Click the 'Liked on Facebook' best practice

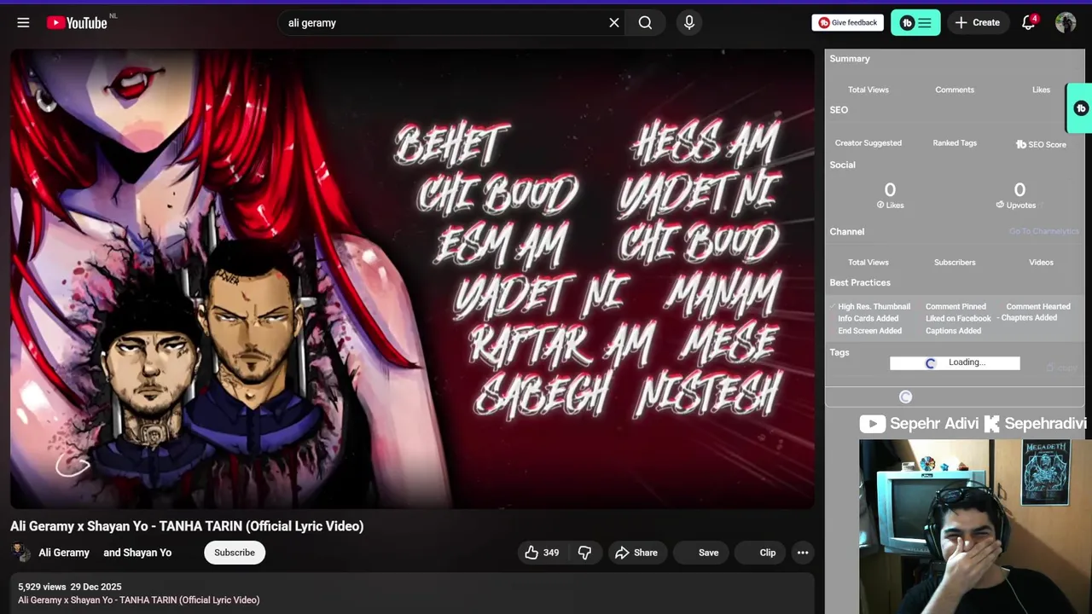(x=958, y=318)
